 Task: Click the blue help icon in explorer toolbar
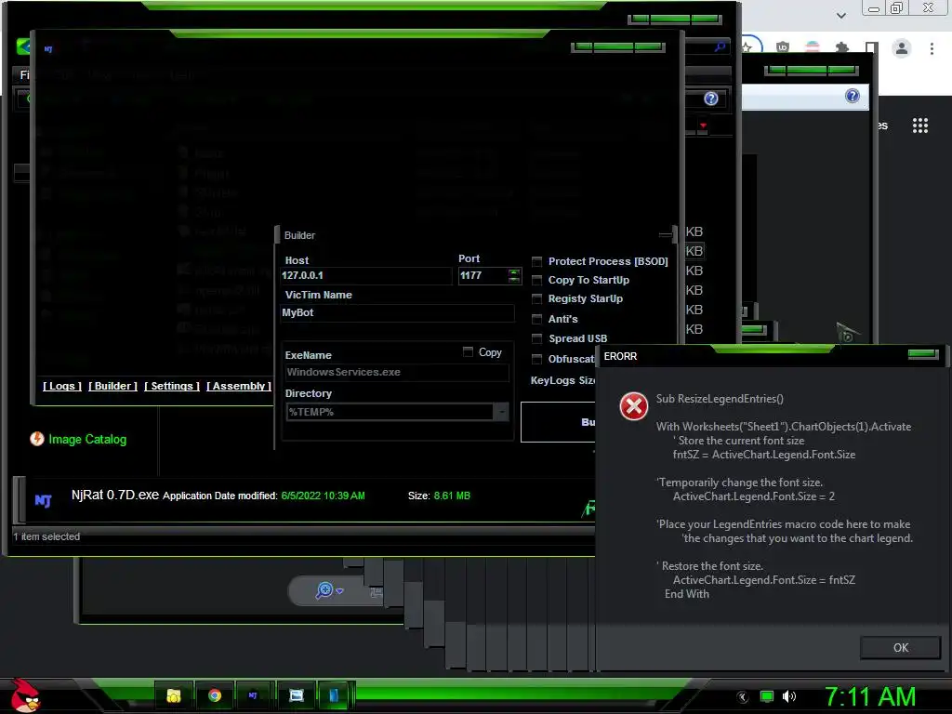711,99
